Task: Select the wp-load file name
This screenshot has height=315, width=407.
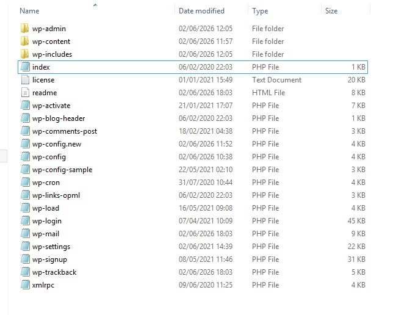Action: pos(46,208)
